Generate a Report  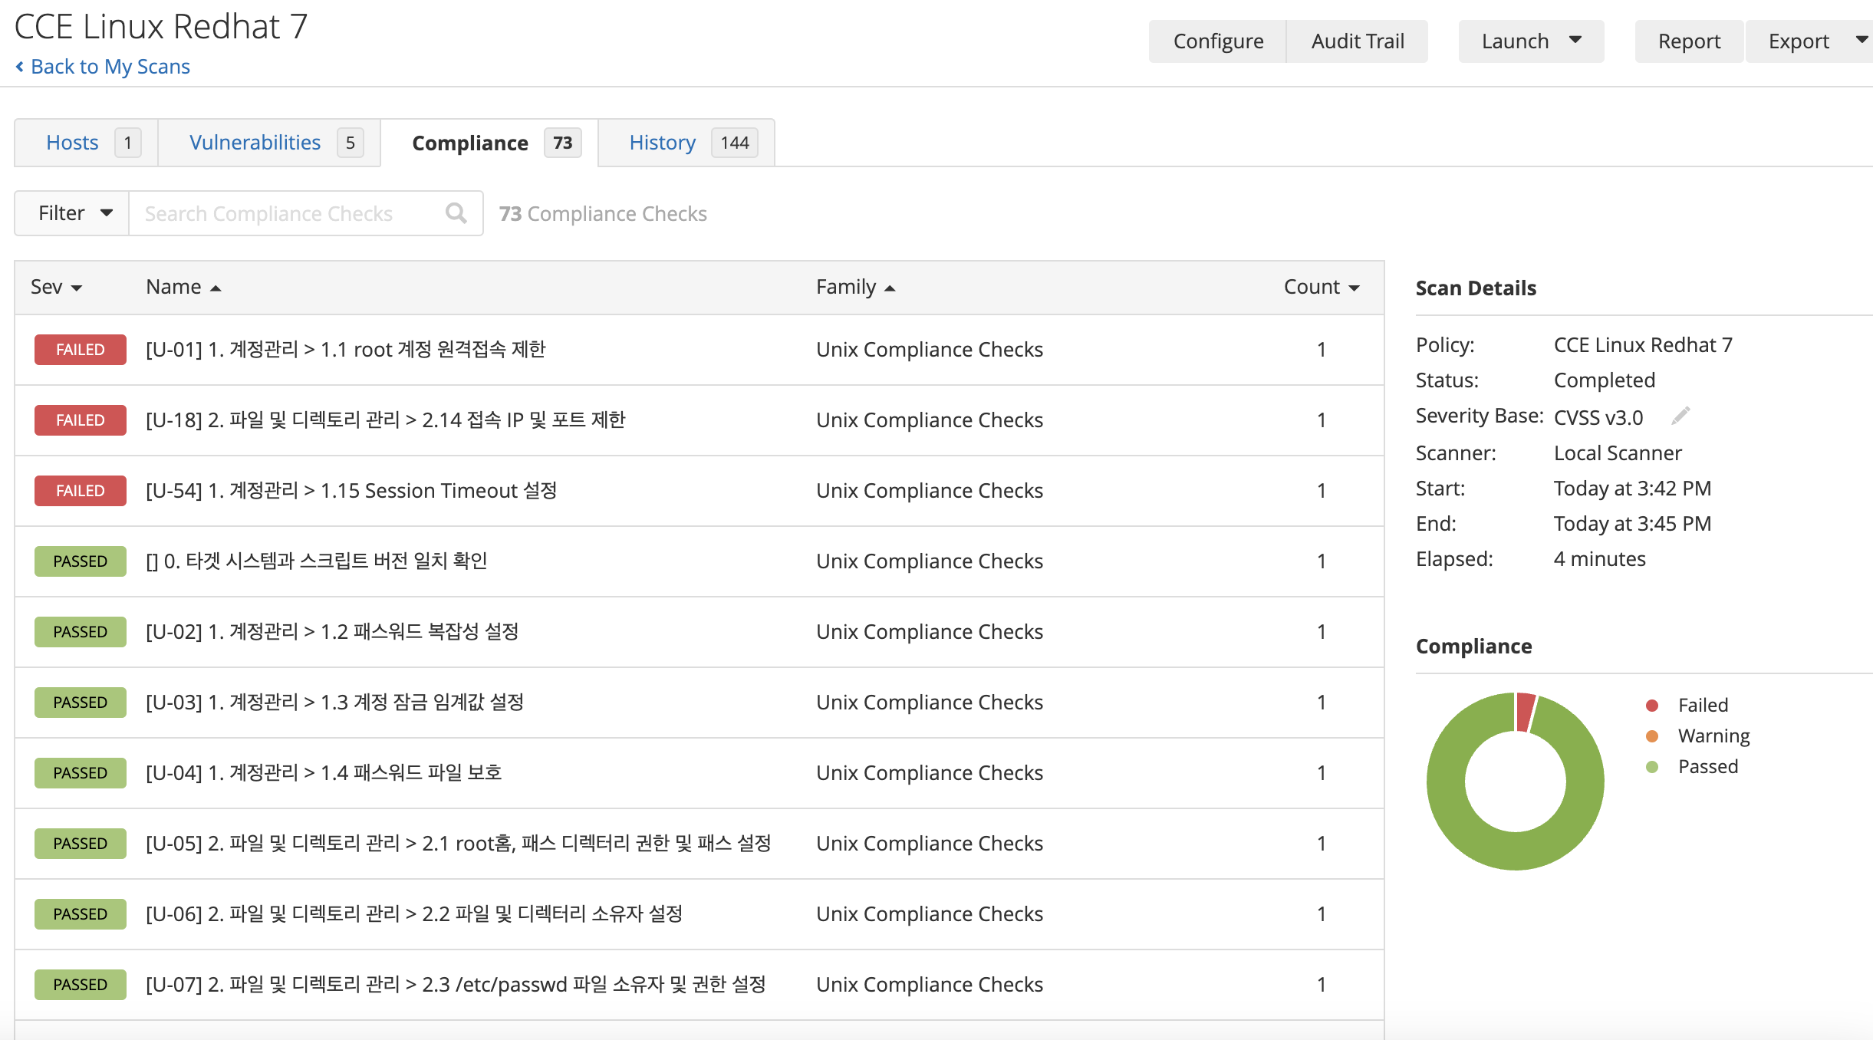click(x=1689, y=41)
